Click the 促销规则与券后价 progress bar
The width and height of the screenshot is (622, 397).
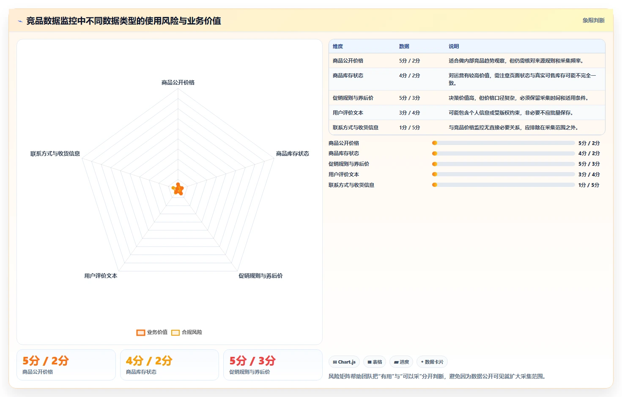pos(503,164)
